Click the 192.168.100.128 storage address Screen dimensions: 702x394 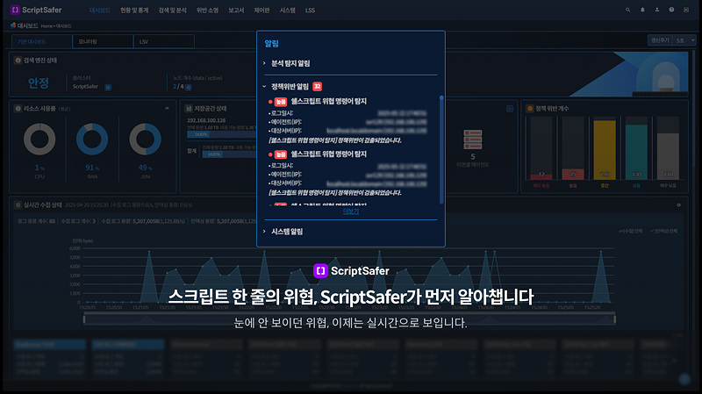(x=206, y=120)
